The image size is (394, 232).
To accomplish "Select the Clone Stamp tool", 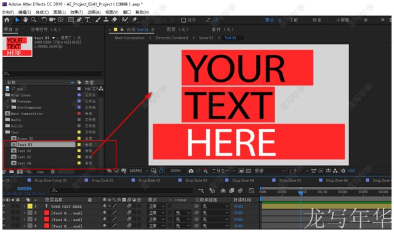I will pyautogui.click(x=106, y=20).
